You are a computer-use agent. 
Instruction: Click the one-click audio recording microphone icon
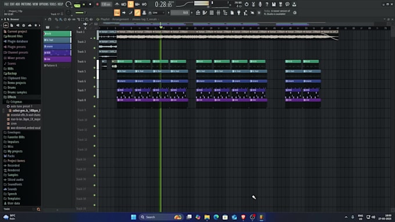tap(260, 4)
